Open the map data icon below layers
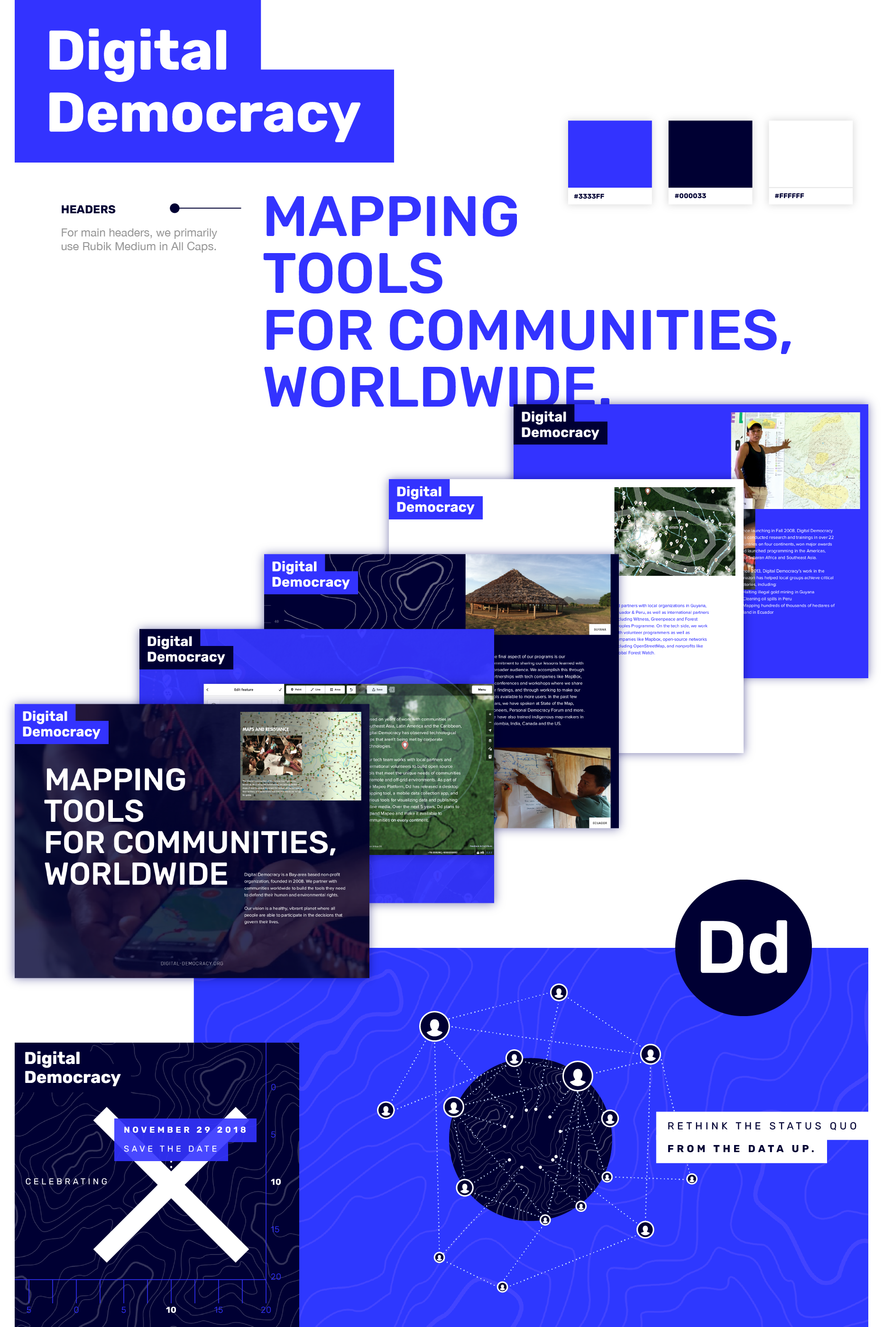 [490, 749]
